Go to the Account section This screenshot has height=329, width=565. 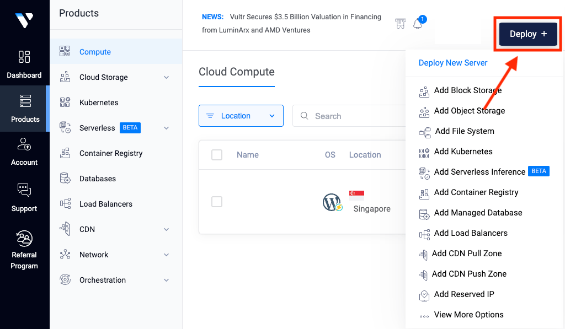(24, 152)
